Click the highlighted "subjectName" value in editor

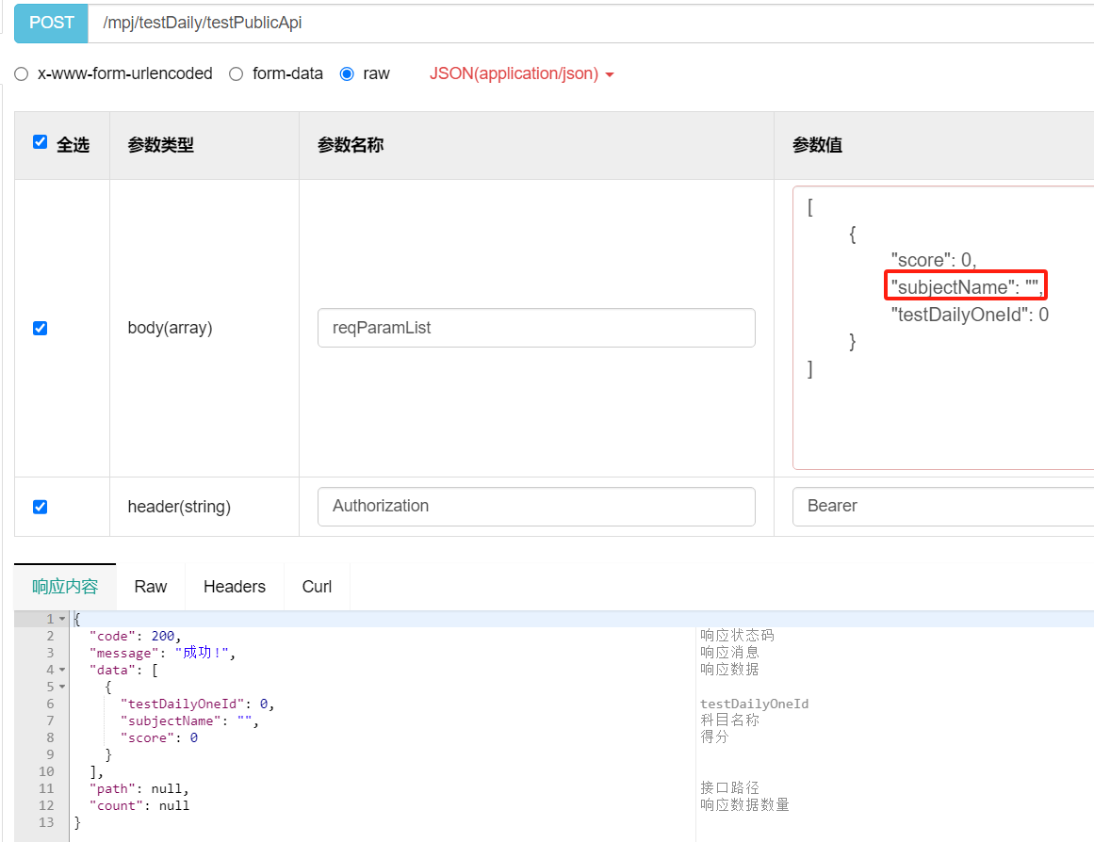(964, 286)
